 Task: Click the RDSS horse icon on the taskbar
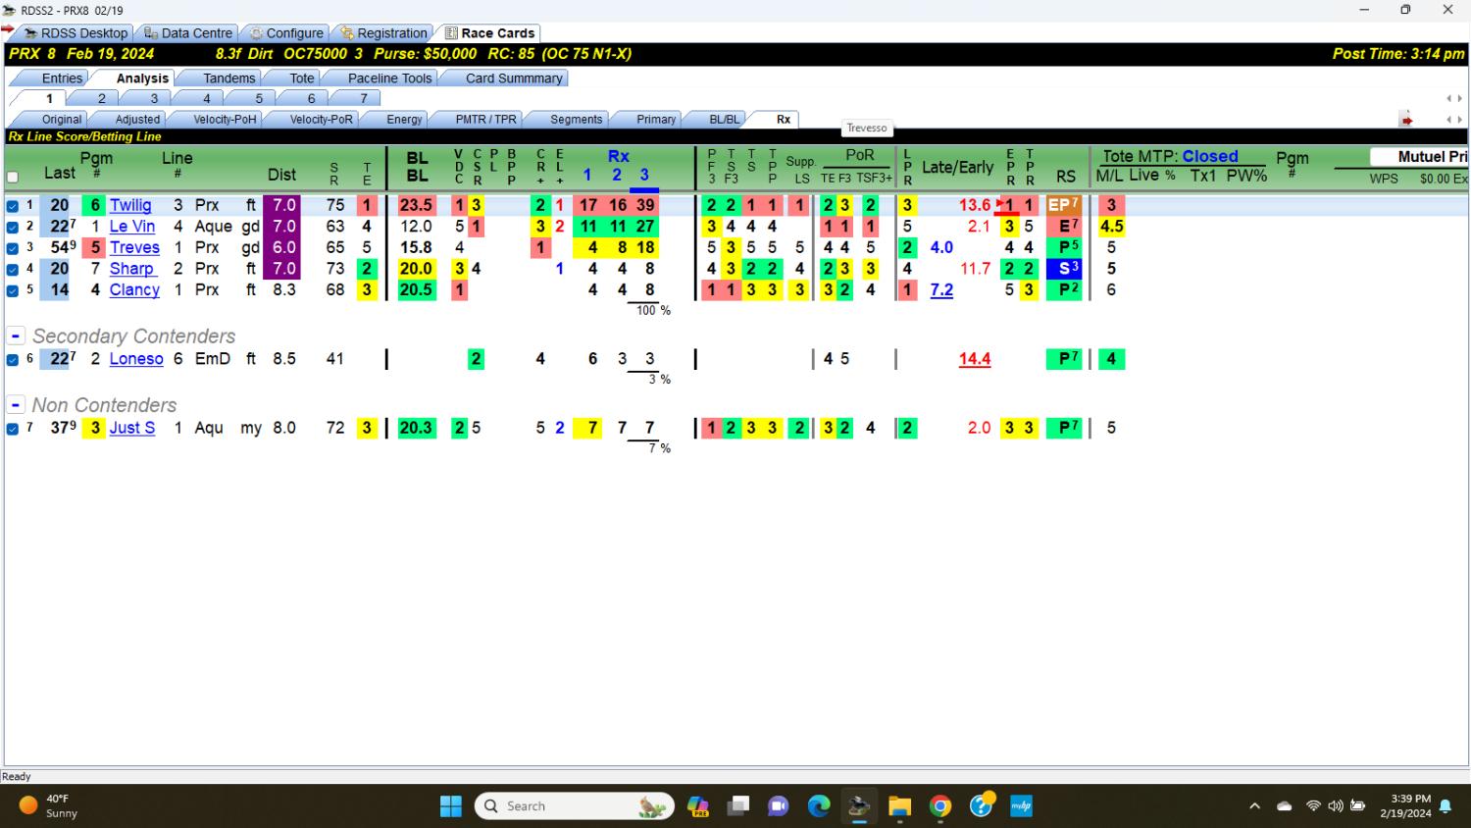coord(859,806)
